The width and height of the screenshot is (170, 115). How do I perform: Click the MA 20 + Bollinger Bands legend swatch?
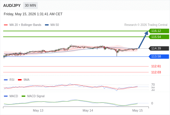point(6,25)
